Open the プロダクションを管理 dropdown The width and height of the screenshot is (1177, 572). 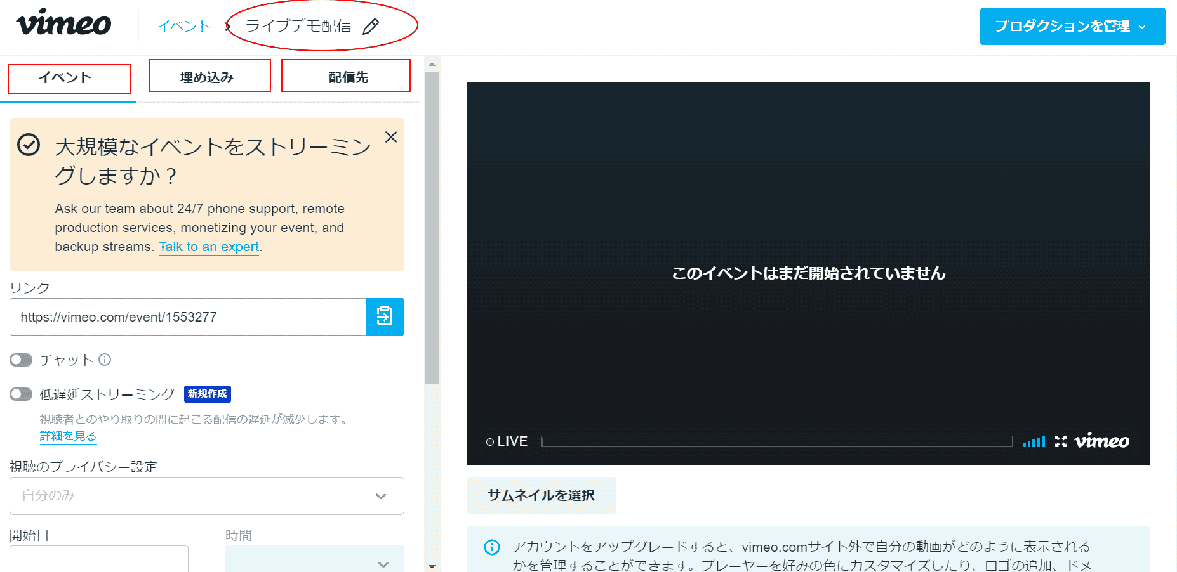point(1072,27)
